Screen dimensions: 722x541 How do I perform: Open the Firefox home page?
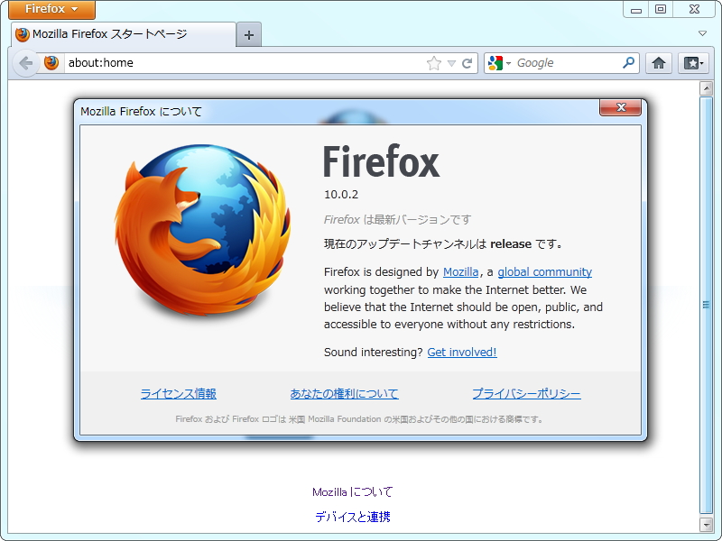659,63
